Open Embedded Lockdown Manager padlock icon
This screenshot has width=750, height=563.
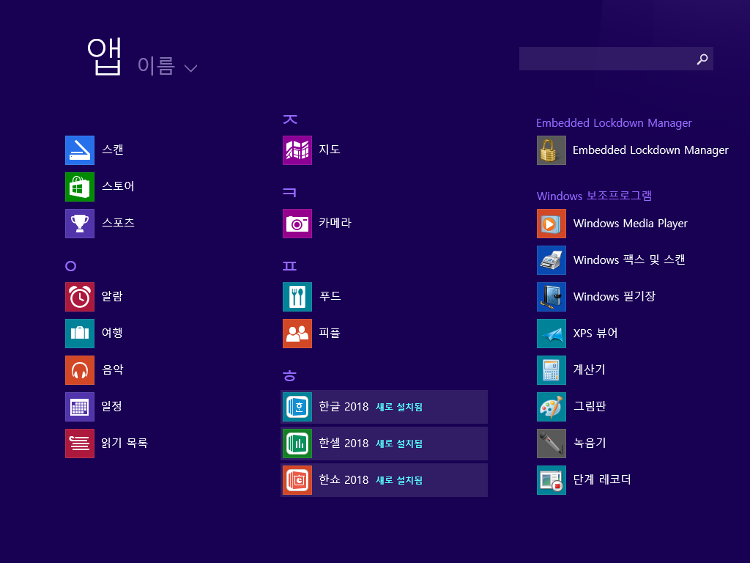[x=551, y=150]
